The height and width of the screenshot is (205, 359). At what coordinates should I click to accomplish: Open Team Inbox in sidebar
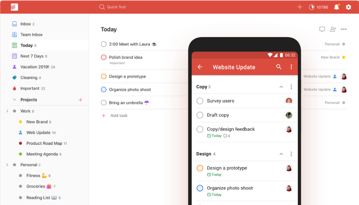pyautogui.click(x=32, y=35)
